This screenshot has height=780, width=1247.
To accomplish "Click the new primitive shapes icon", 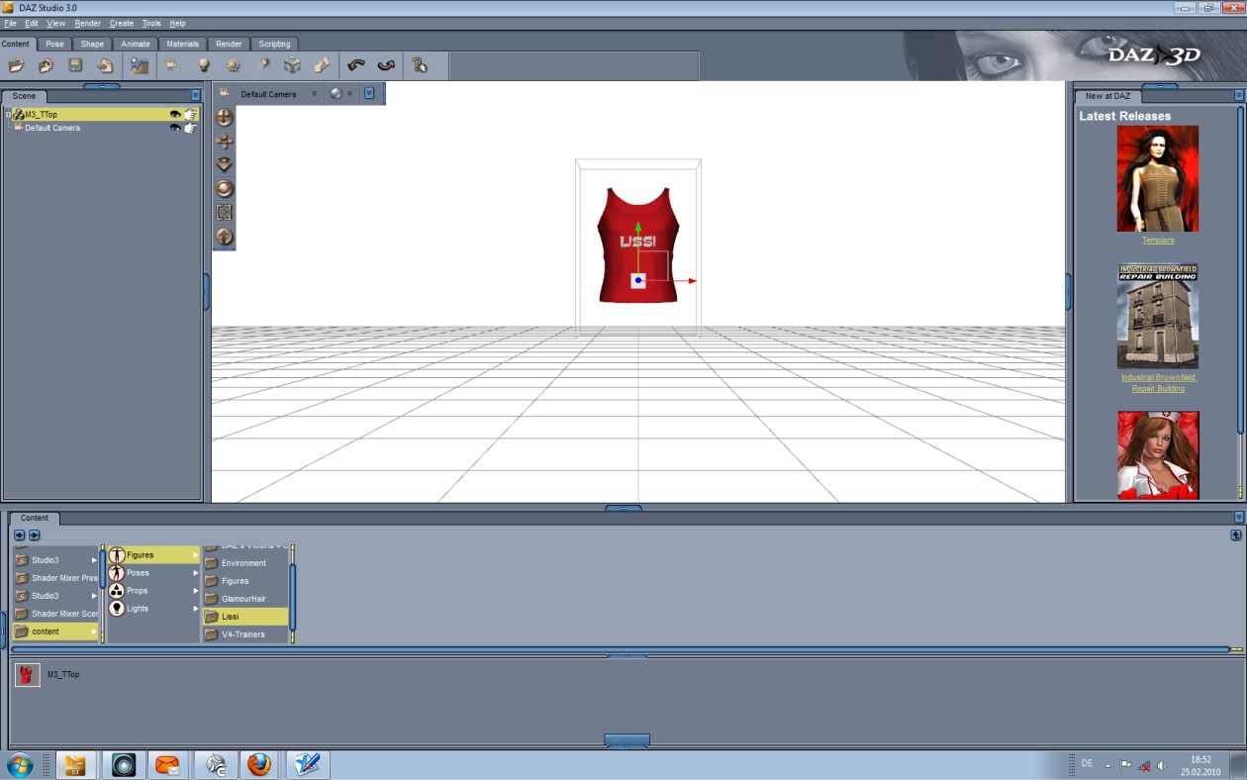I will pos(323,66).
